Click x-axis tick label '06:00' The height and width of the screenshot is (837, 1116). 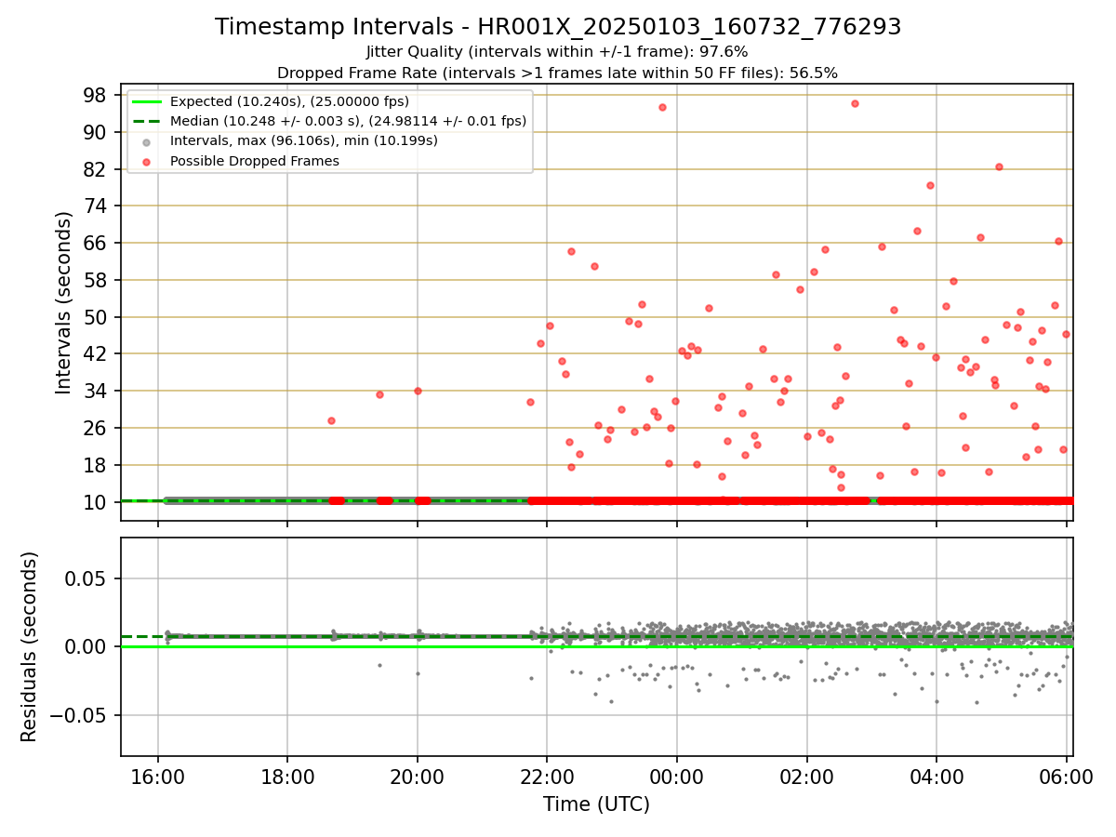(1066, 775)
